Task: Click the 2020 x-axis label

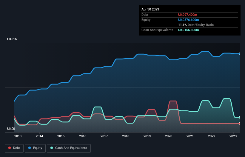Action: point(169,136)
